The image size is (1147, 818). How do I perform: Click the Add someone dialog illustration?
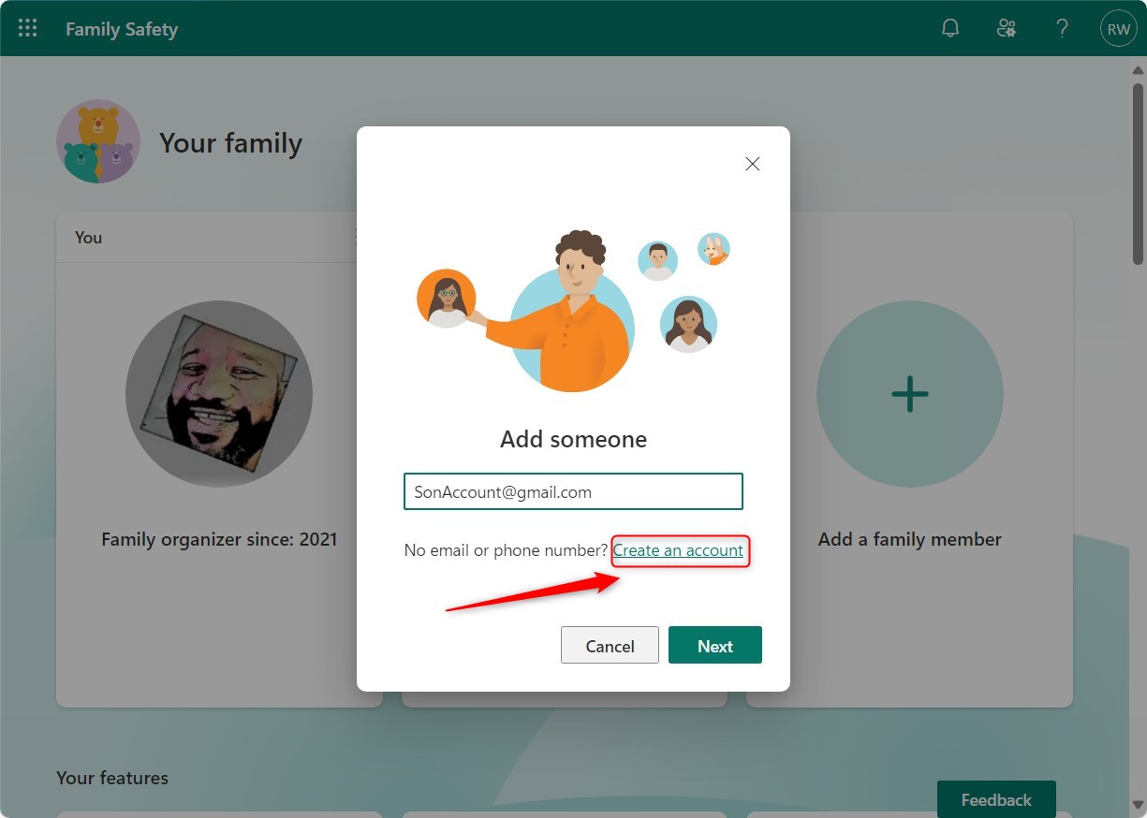click(572, 309)
